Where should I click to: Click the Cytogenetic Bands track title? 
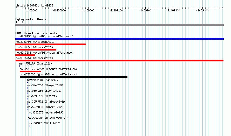(x=31, y=19)
